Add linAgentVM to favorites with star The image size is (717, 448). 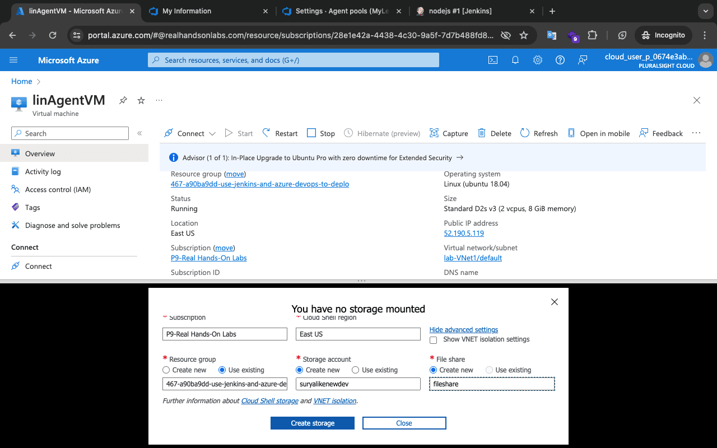coord(141,100)
